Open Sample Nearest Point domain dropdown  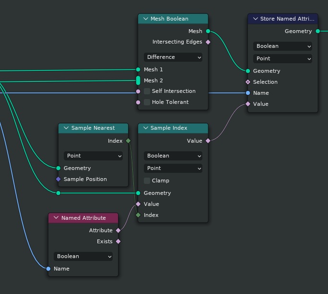pyautogui.click(x=93, y=156)
